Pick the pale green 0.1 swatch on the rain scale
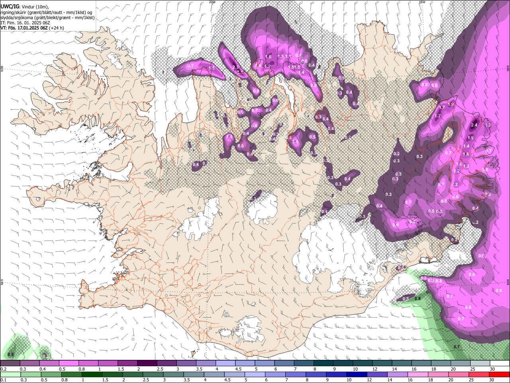510x383 pixels. click(10, 374)
